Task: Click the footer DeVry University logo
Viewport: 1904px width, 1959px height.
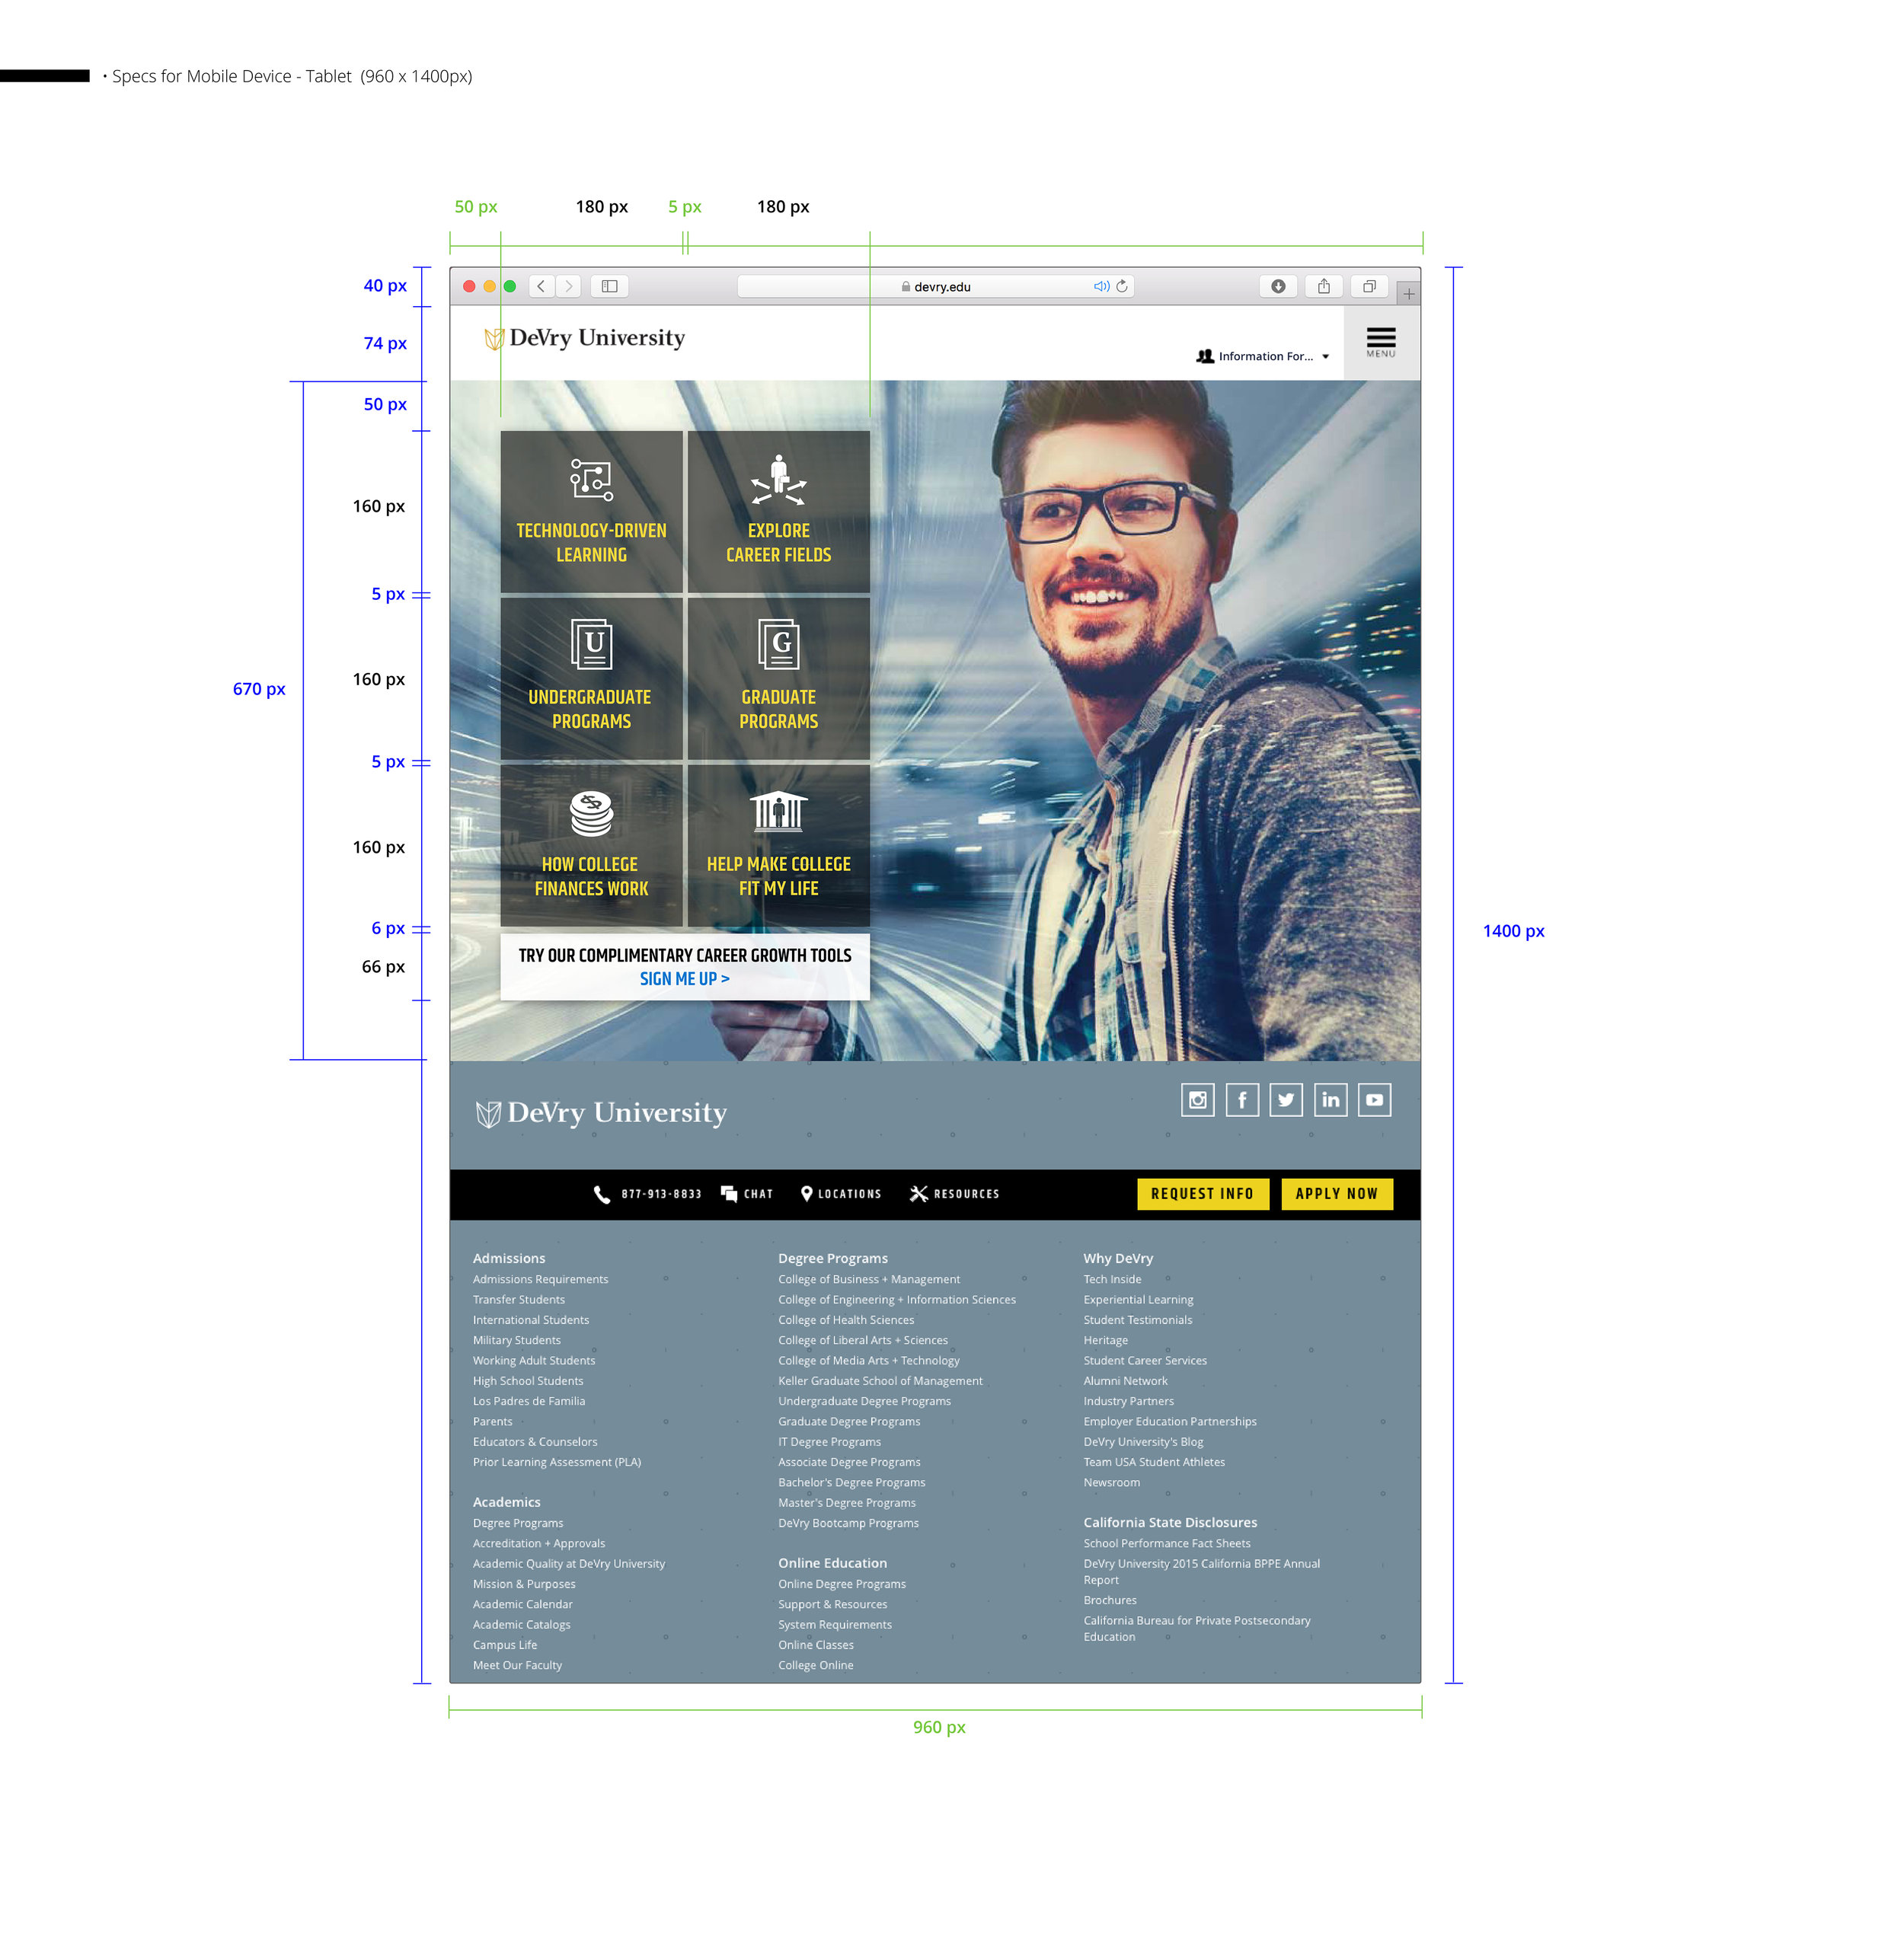Action: tap(601, 1113)
